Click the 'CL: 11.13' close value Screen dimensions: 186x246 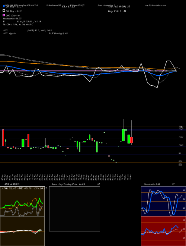pyautogui.click(x=68, y=7)
